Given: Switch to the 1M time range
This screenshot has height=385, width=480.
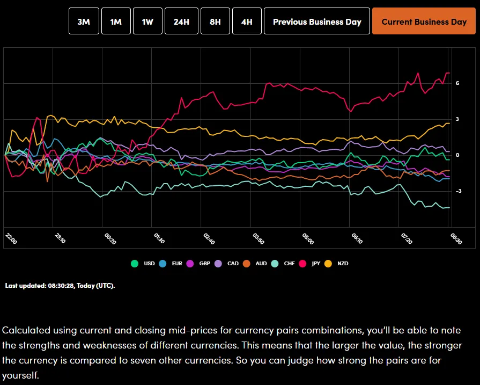Looking at the screenshot, I should 116,21.
